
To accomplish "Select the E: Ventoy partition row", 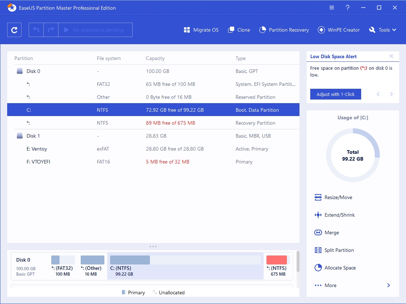I will (x=153, y=149).
